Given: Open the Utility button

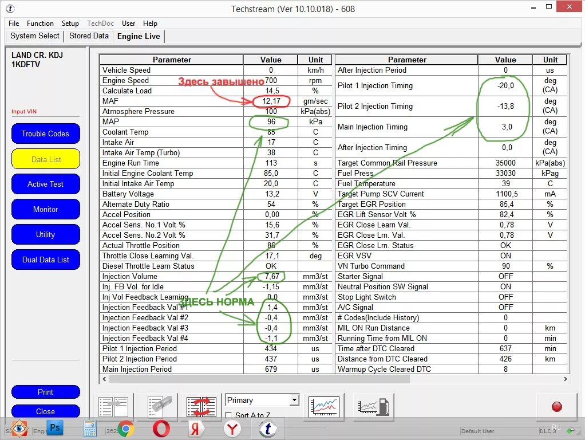Looking at the screenshot, I should tap(46, 234).
